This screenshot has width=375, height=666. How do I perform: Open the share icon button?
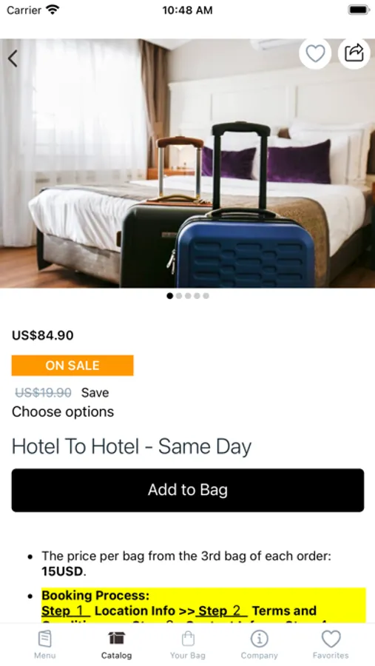[354, 53]
